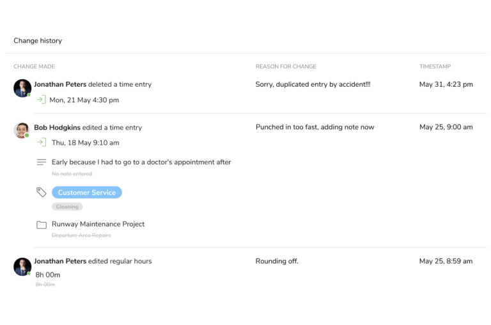
Task: Click the struck-through Cleaning tag
Action: click(67, 207)
